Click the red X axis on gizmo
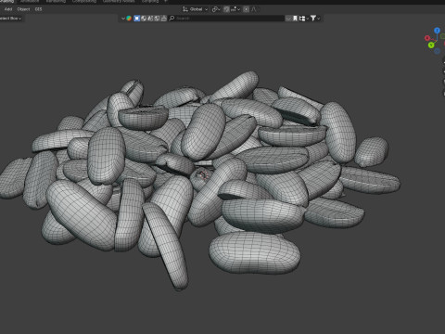The width and height of the screenshot is (445, 334). (x=427, y=38)
